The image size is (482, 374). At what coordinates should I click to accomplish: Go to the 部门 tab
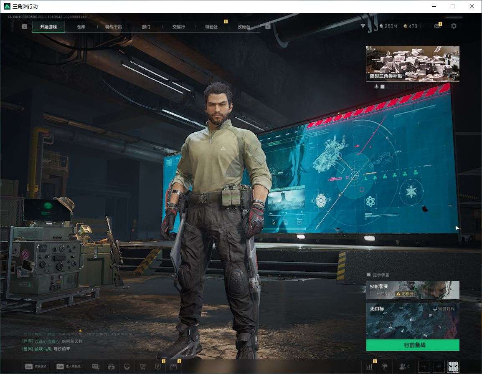[146, 27]
